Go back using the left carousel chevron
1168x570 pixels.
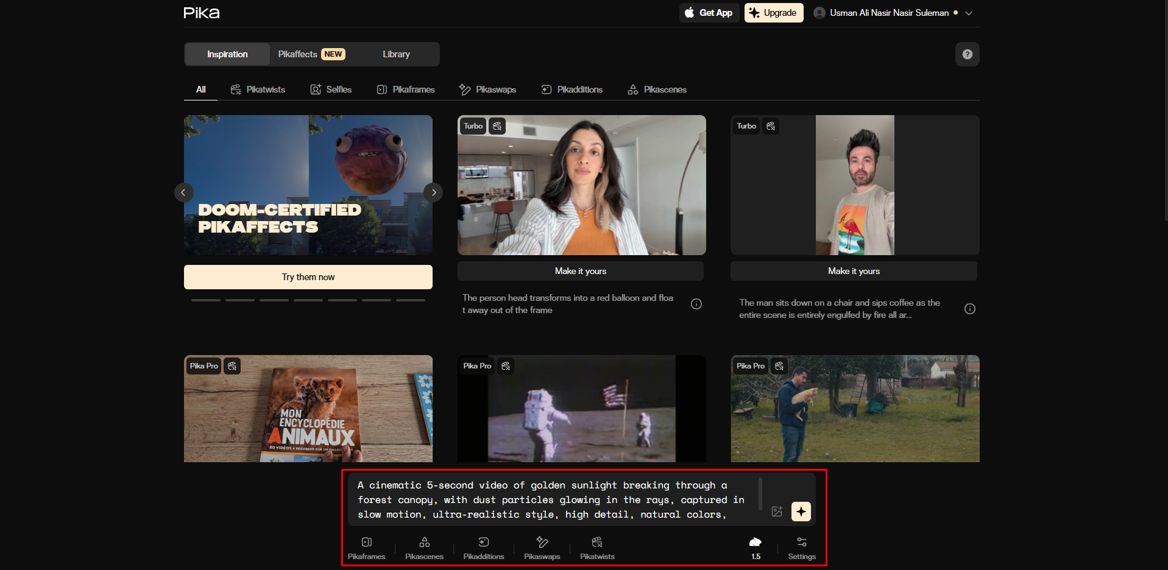point(183,192)
